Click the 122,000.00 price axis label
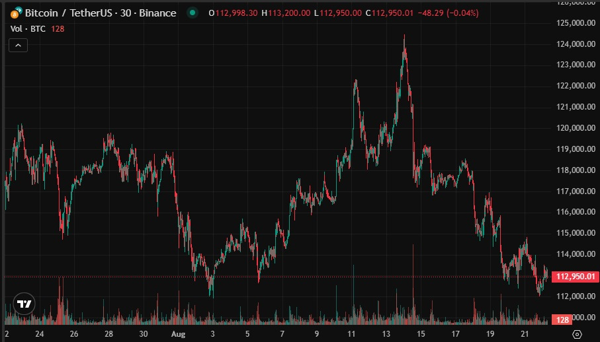Screen dimensions: 600x342 [x=576, y=86]
